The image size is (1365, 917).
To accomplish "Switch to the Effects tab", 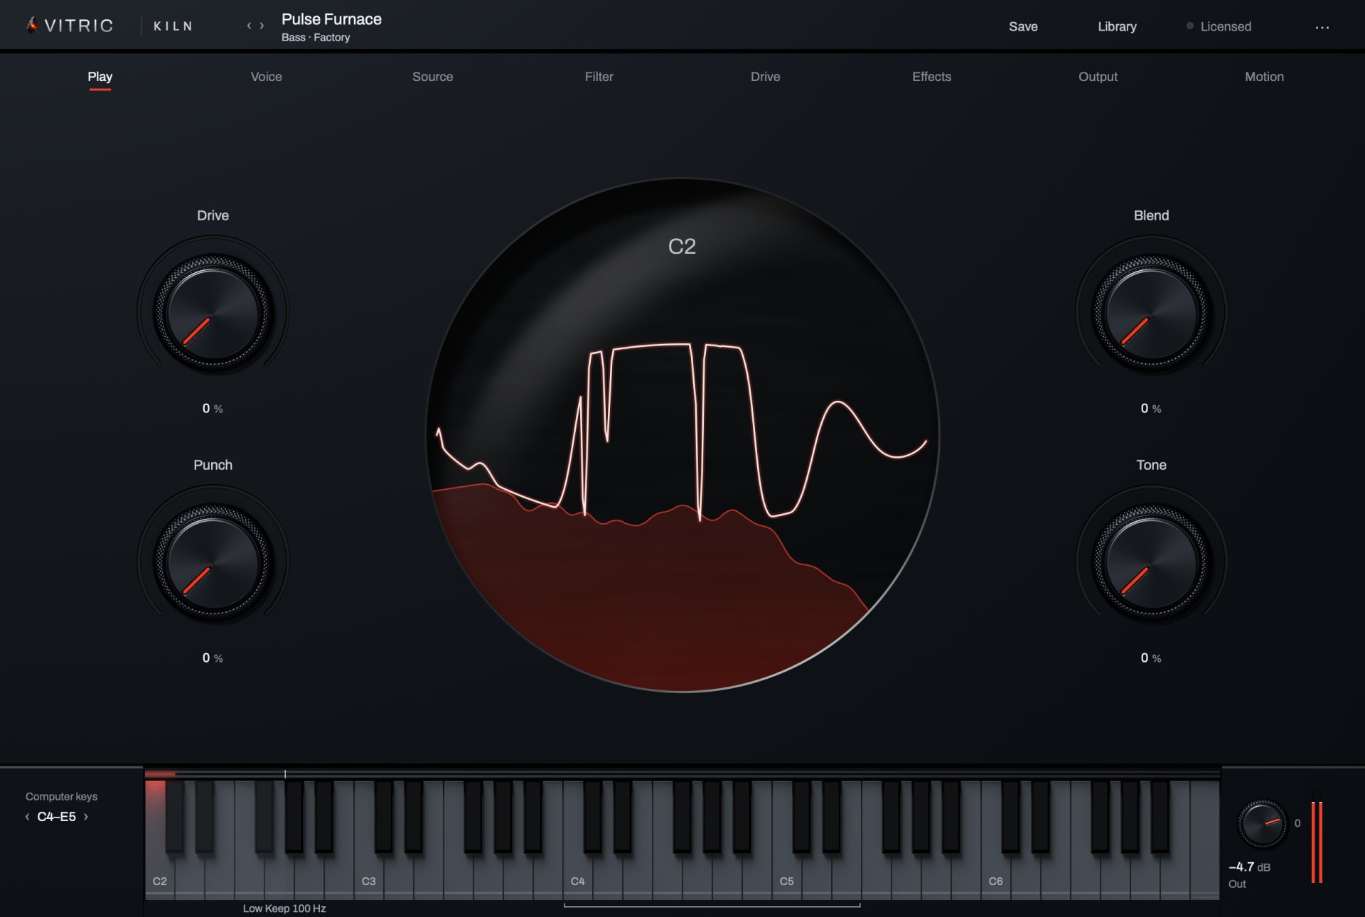I will 931,77.
